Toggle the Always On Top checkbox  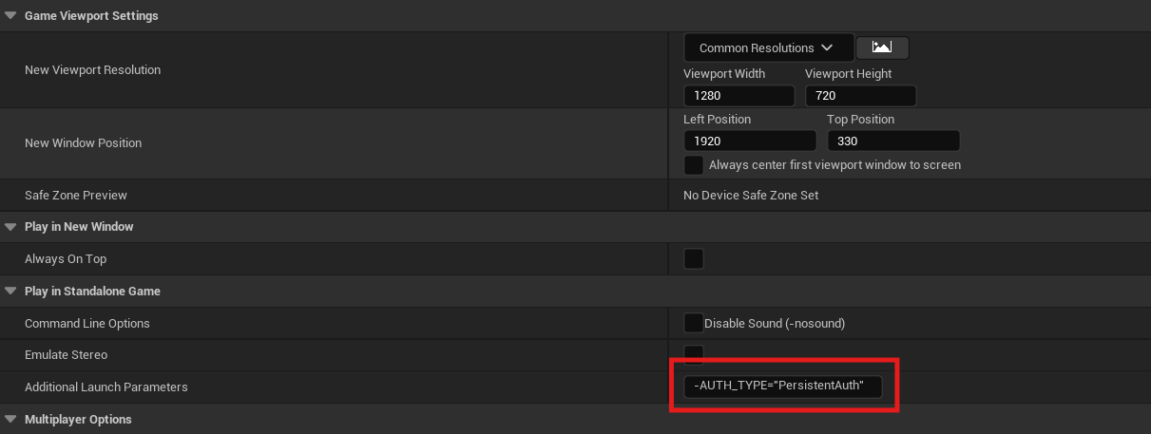tap(694, 258)
